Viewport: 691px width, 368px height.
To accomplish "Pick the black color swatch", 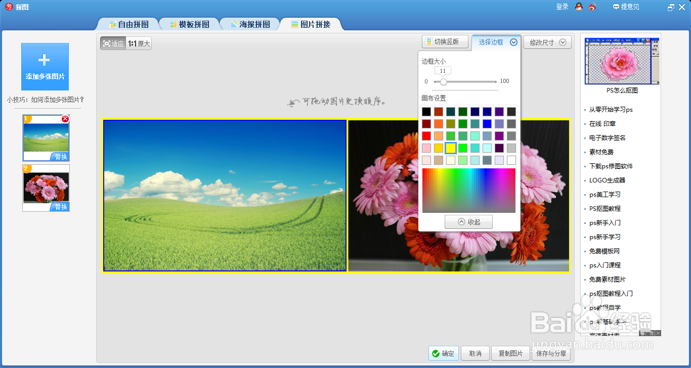I will (426, 112).
